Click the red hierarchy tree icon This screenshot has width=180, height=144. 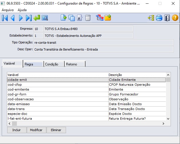[99, 17]
